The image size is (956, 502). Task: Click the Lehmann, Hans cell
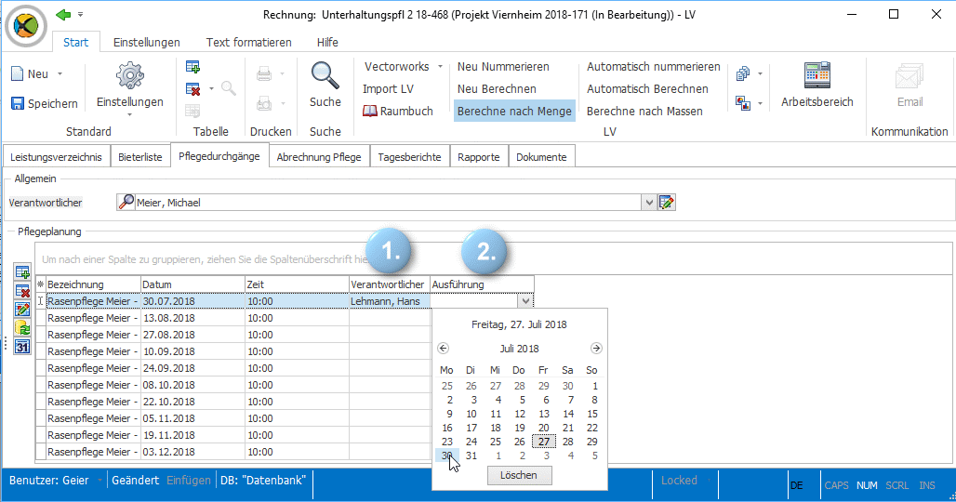point(390,301)
